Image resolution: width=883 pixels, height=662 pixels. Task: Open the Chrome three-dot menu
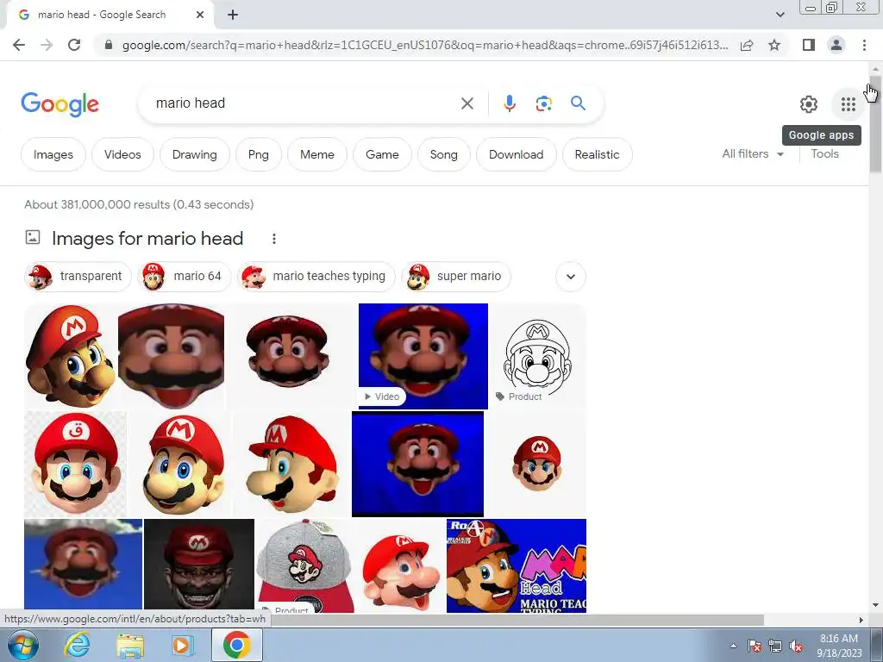pyautogui.click(x=864, y=45)
